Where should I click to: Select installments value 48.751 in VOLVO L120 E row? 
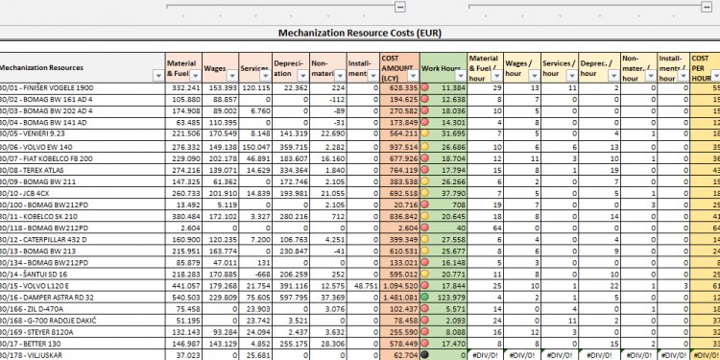(363, 286)
